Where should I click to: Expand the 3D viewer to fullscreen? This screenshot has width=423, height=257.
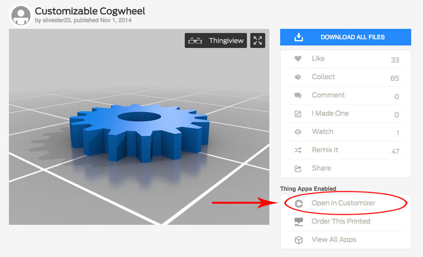click(258, 40)
